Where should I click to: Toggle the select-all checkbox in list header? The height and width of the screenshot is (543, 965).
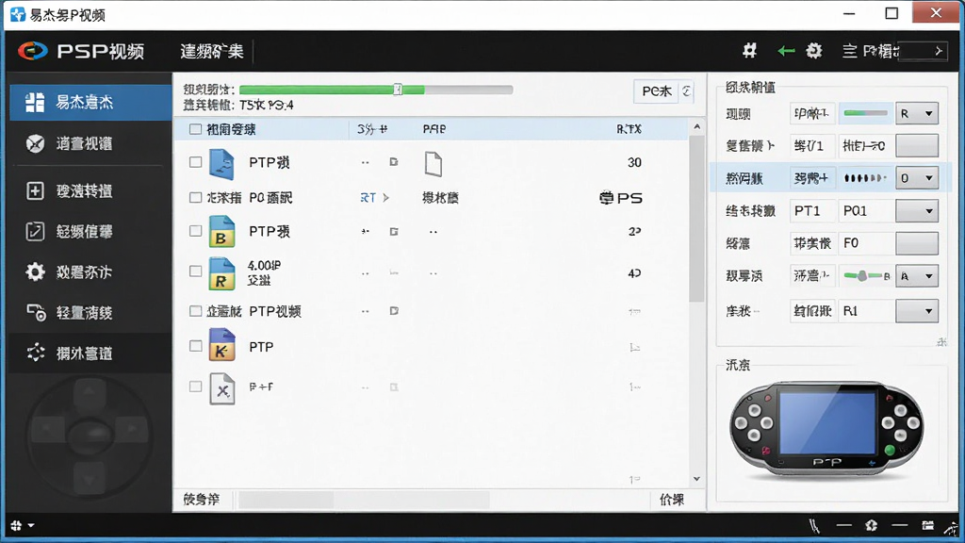195,129
